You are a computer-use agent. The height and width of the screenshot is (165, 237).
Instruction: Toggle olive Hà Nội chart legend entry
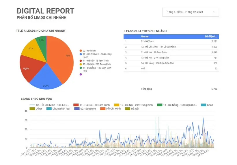[132, 109]
